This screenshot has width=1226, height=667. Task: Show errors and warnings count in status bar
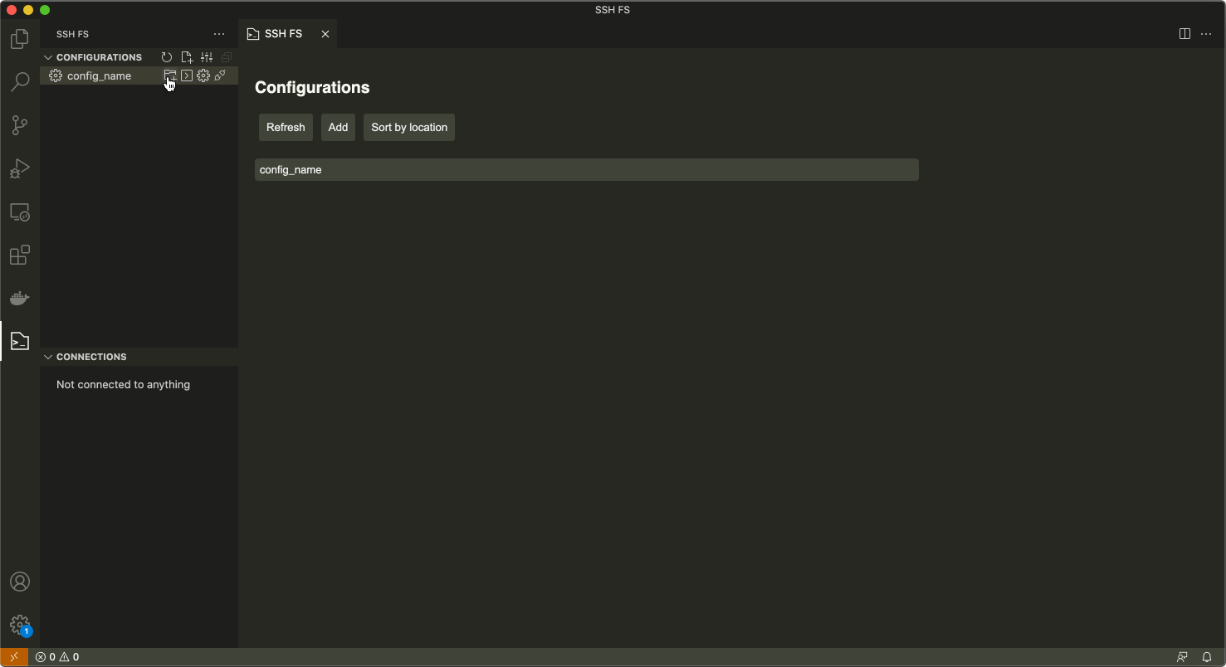57,657
